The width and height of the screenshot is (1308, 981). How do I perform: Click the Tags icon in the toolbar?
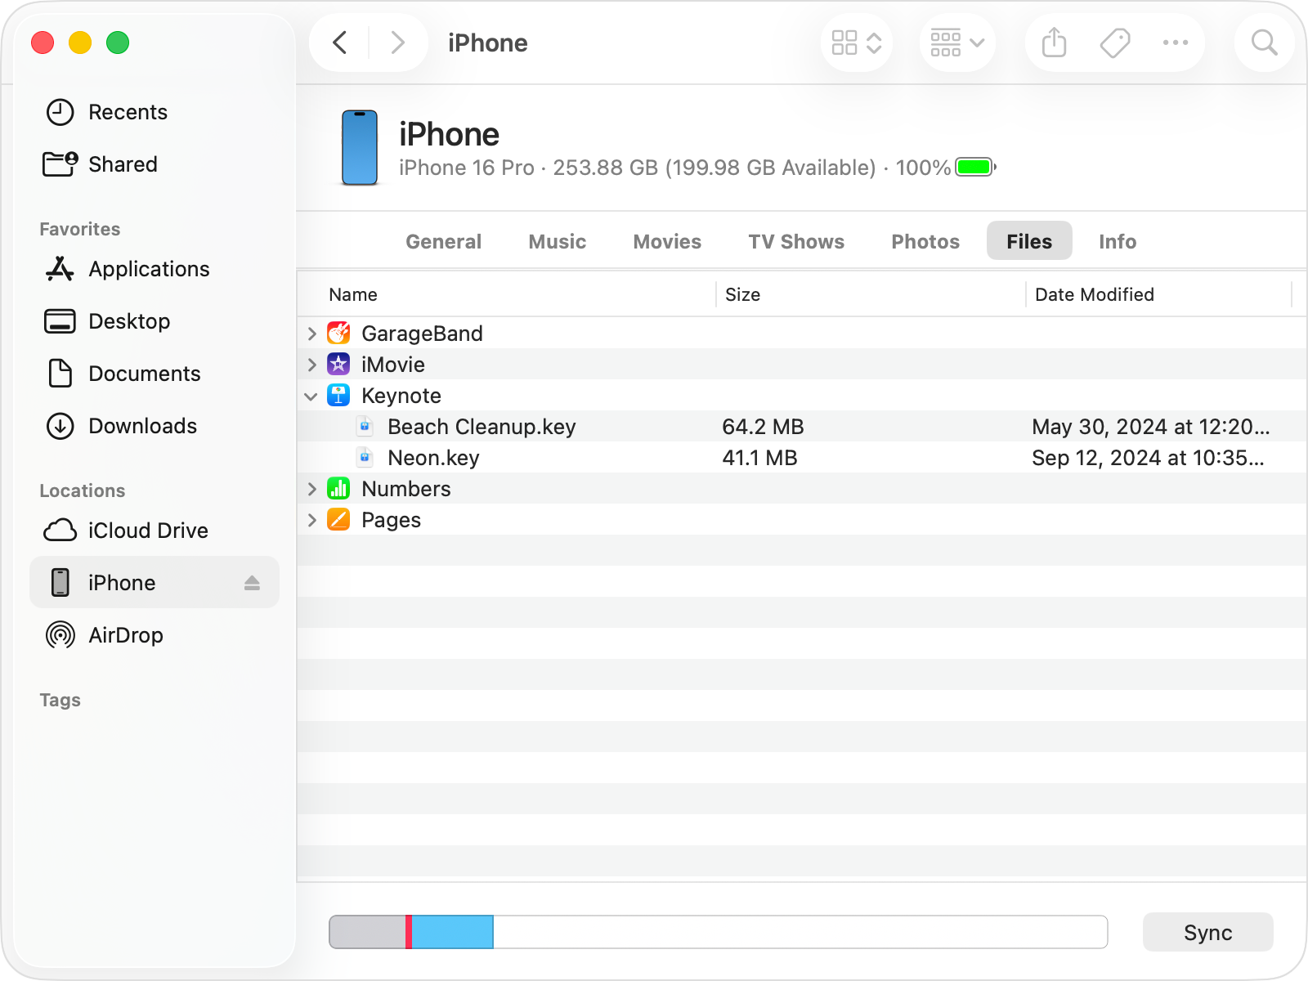click(1113, 43)
